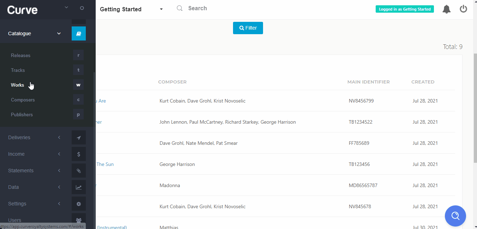
Task: Click the power logout icon
Action: [464, 9]
